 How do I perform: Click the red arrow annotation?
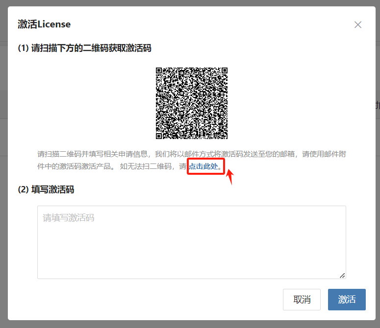(230, 177)
